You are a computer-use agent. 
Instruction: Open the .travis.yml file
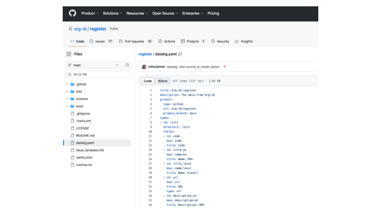pyautogui.click(x=83, y=121)
